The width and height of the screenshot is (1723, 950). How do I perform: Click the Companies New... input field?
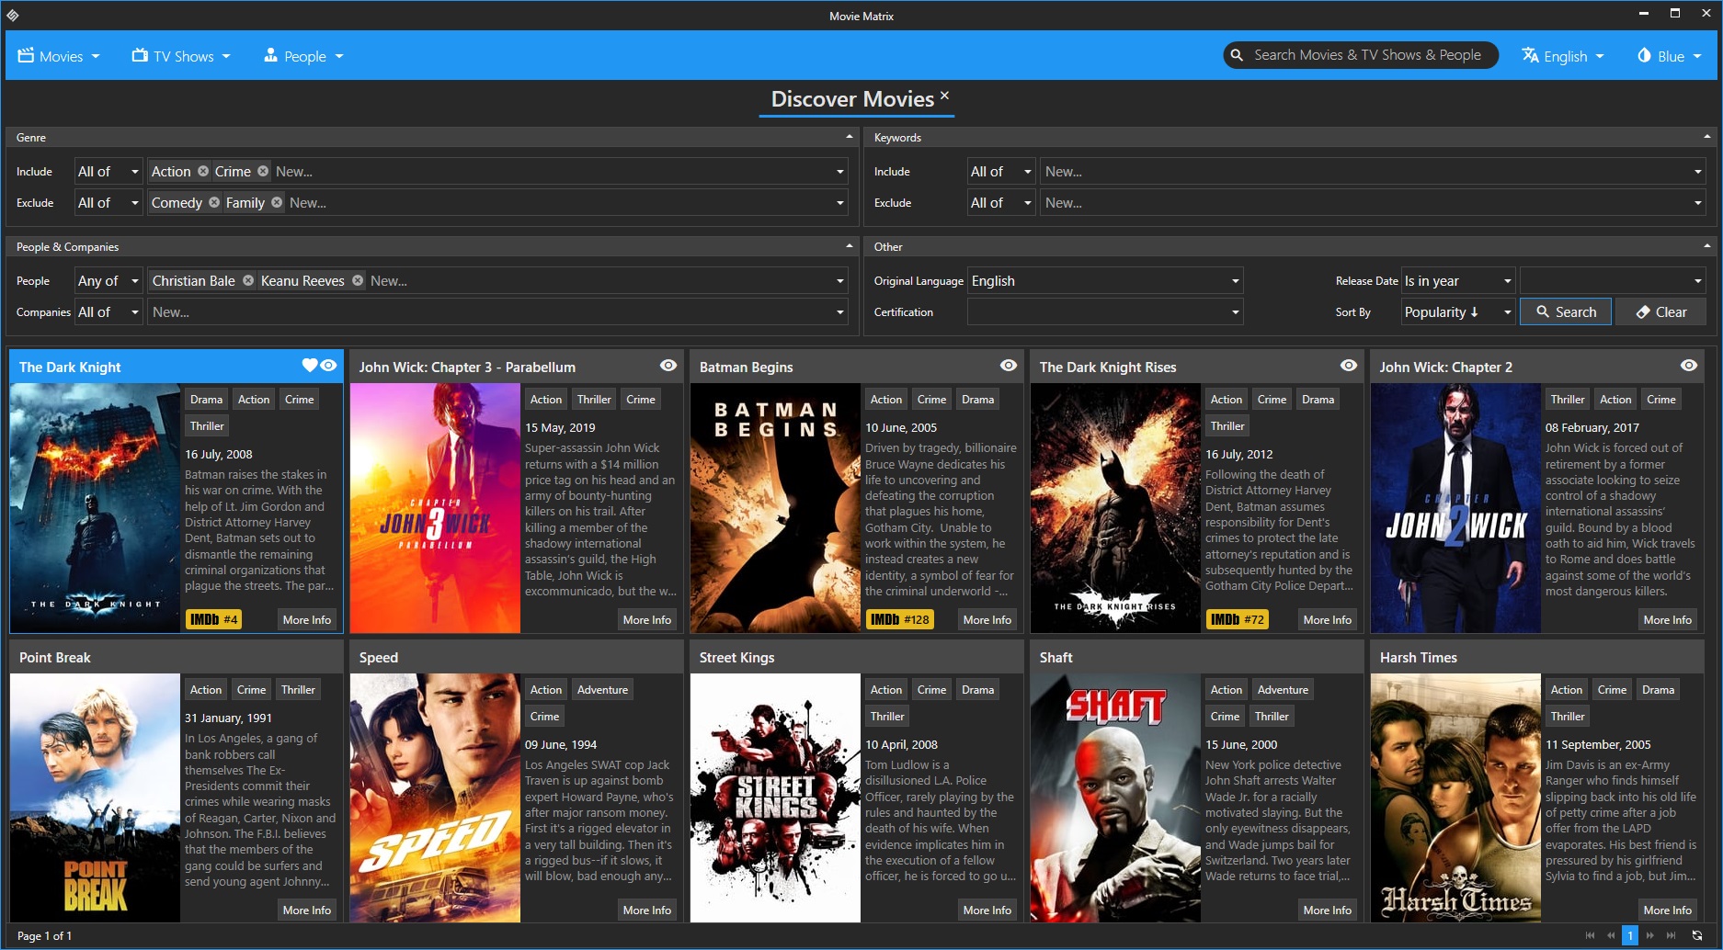pos(497,311)
